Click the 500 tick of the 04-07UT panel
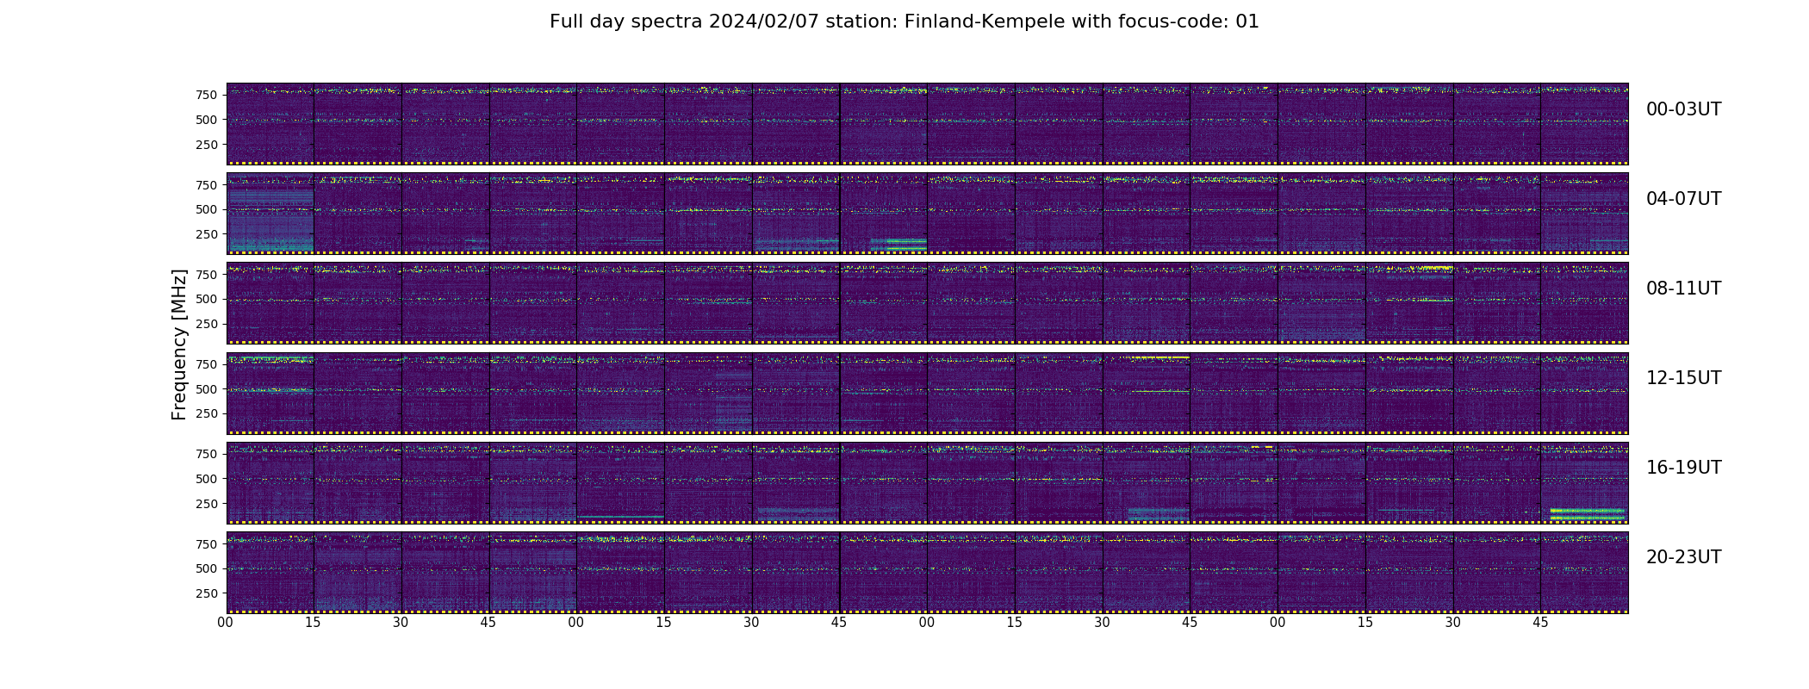Screen dimensions: 1809x689 207,209
